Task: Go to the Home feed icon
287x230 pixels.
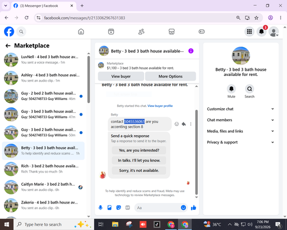Action: tap(81, 32)
